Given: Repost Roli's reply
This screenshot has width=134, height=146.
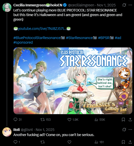Looking at the screenshot, I should pyautogui.click(x=42, y=142).
